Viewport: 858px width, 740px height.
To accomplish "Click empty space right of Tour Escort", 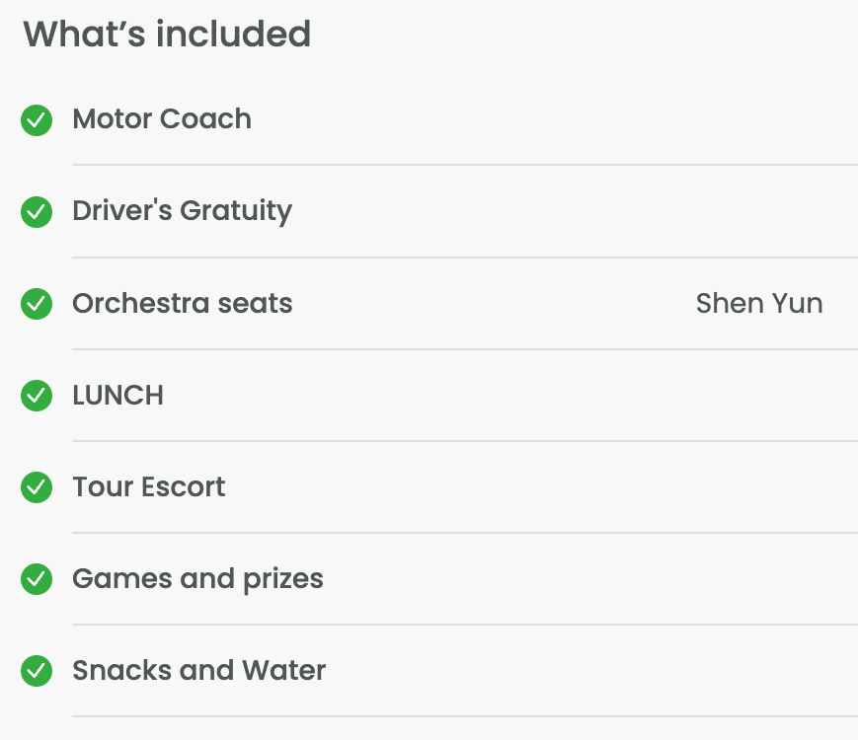I will [x=543, y=486].
